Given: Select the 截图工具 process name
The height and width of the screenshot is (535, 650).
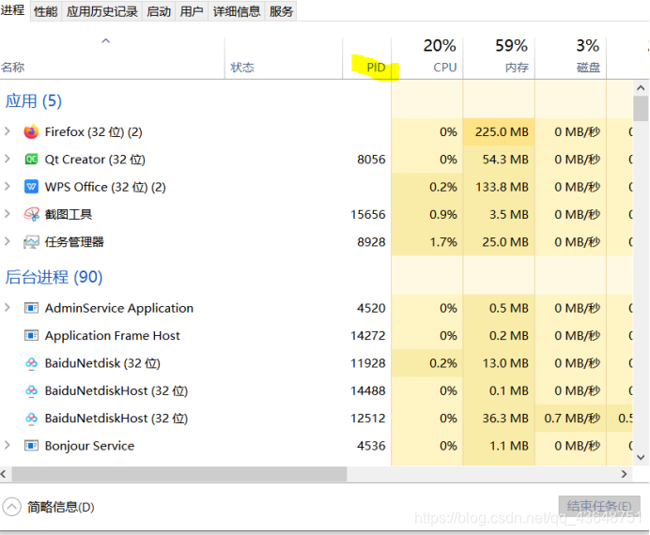Looking at the screenshot, I should pos(69,215).
